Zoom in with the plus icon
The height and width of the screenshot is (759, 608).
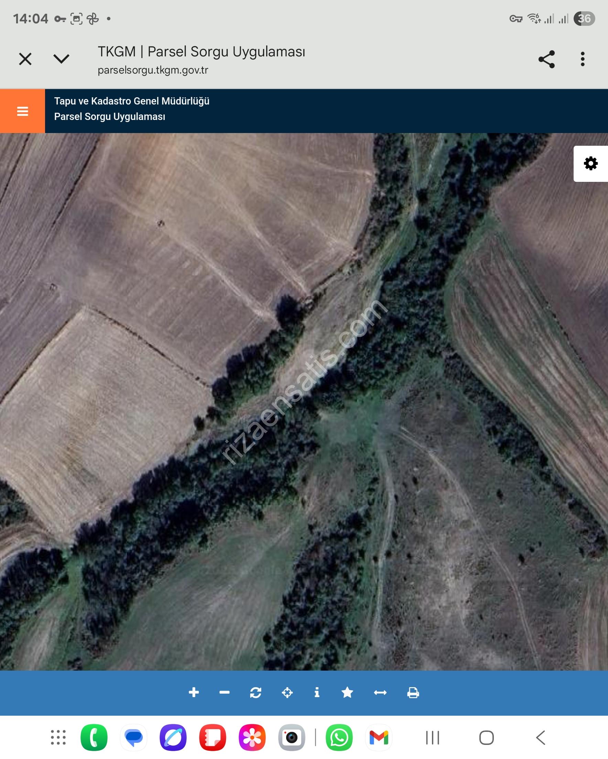click(193, 692)
